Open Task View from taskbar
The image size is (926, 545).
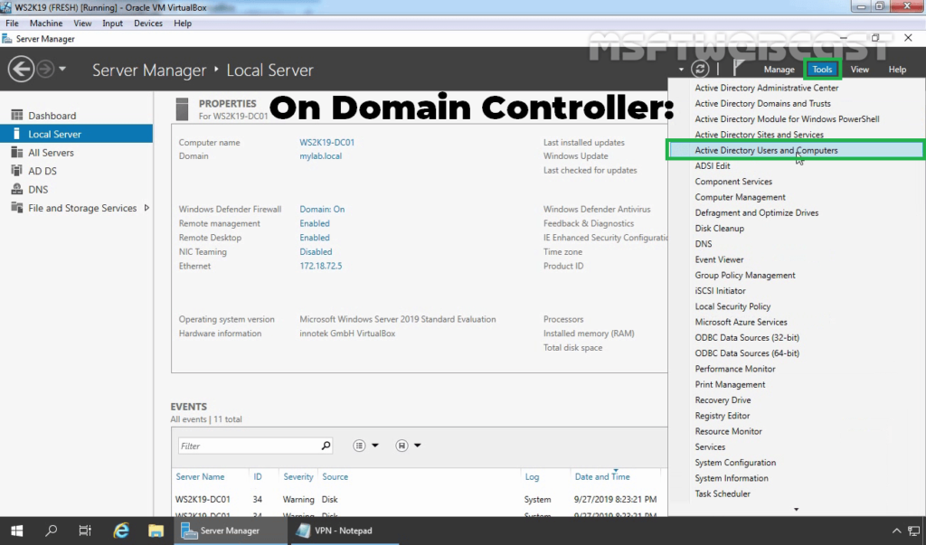coord(85,531)
